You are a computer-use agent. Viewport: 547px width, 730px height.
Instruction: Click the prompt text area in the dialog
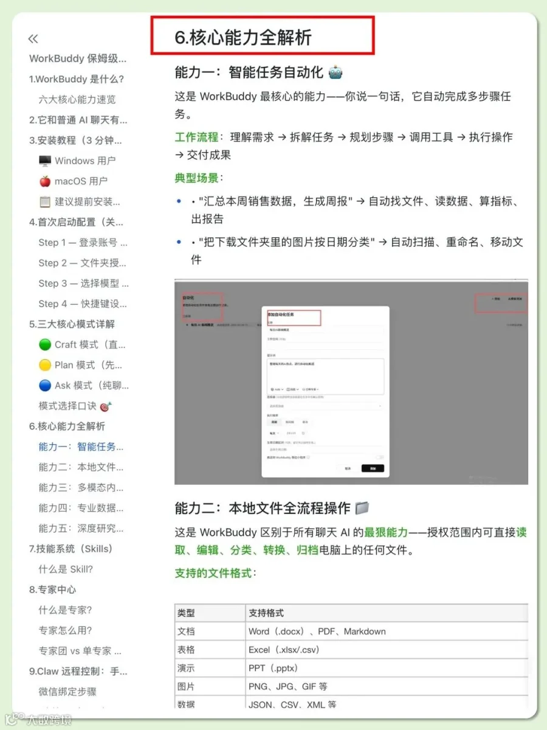point(325,376)
